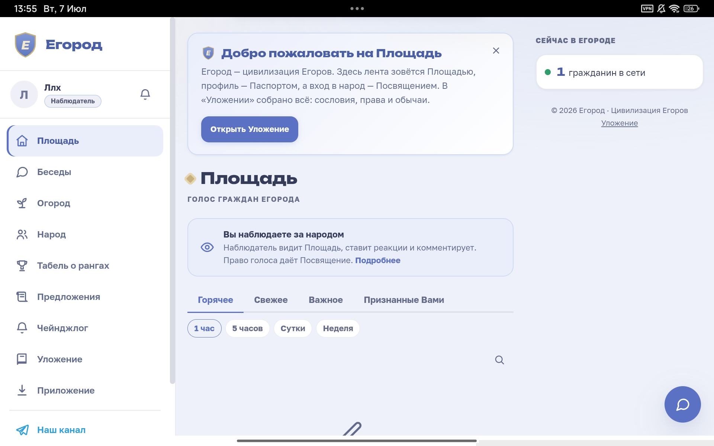The image size is (714, 446).
Task: Select the Неделя time filter
Action: click(x=338, y=329)
